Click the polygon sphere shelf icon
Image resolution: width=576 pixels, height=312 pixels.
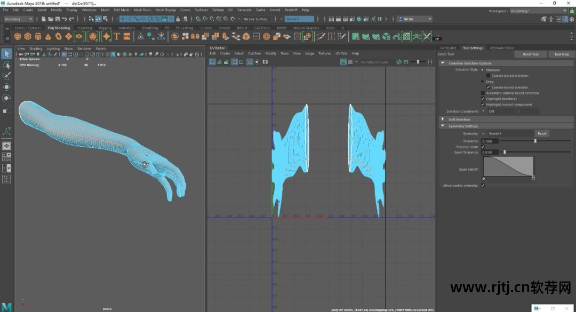(18, 36)
